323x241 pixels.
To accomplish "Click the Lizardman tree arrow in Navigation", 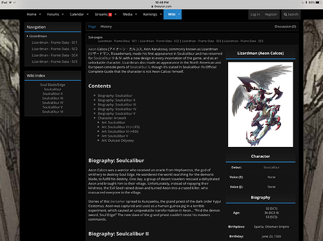I will coord(27,36).
